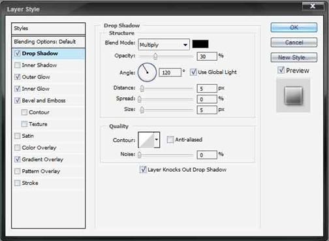Check the Stroke checkbox
Viewport: 329px width, 241px height.
(x=18, y=183)
